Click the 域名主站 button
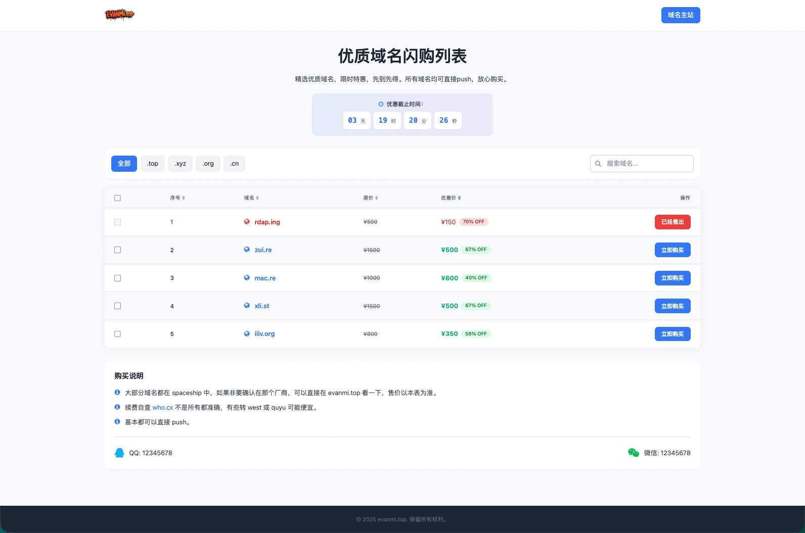Image resolution: width=805 pixels, height=533 pixels. coord(680,15)
